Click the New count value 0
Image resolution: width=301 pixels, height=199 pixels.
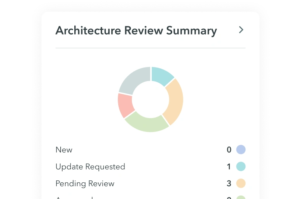229,150
